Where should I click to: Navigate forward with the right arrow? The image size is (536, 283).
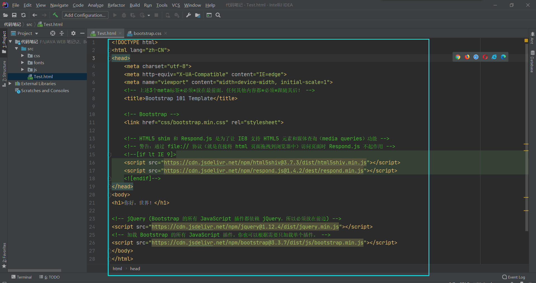click(44, 15)
